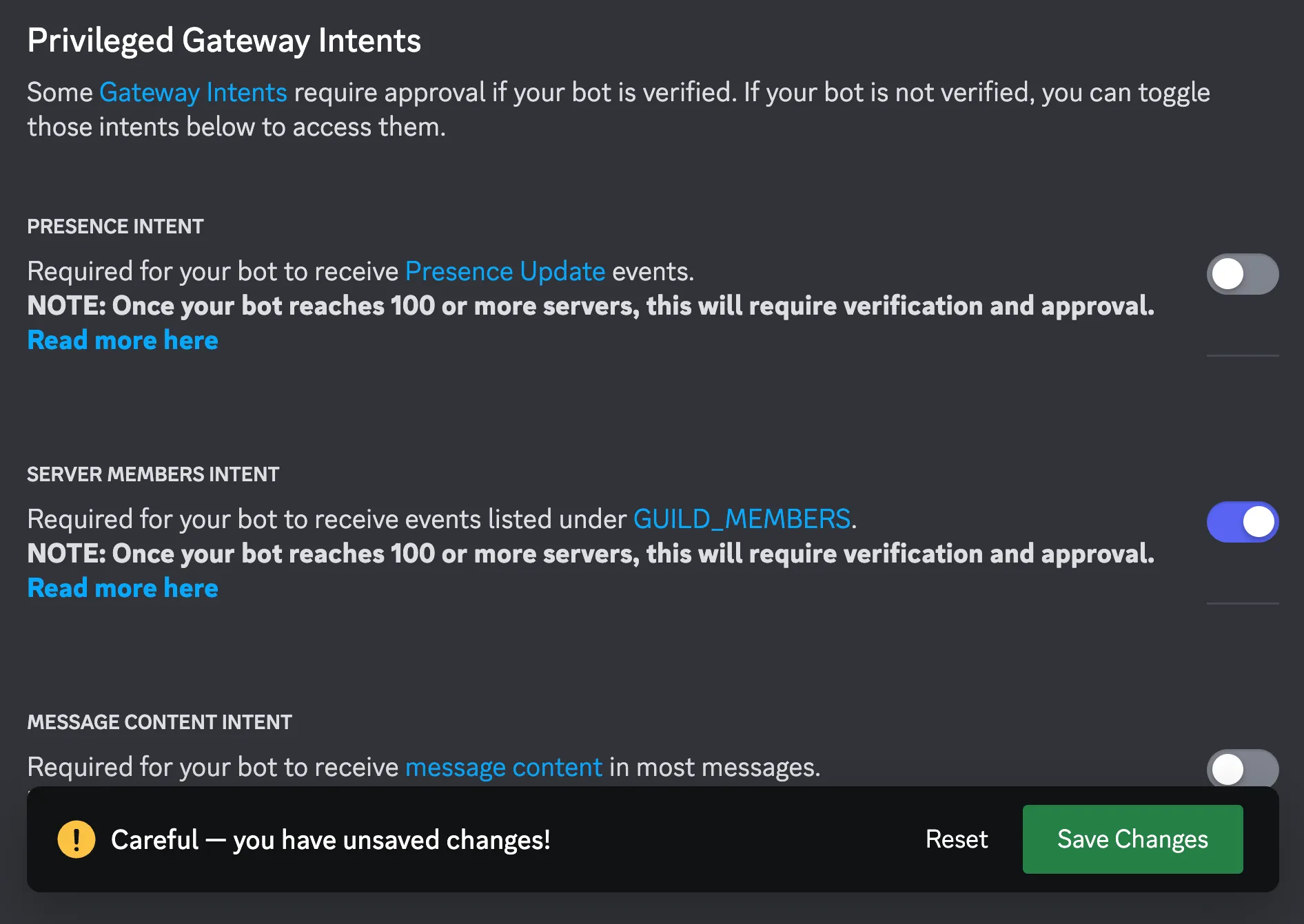Click the PRESENCE INTENT section label

pos(115,227)
